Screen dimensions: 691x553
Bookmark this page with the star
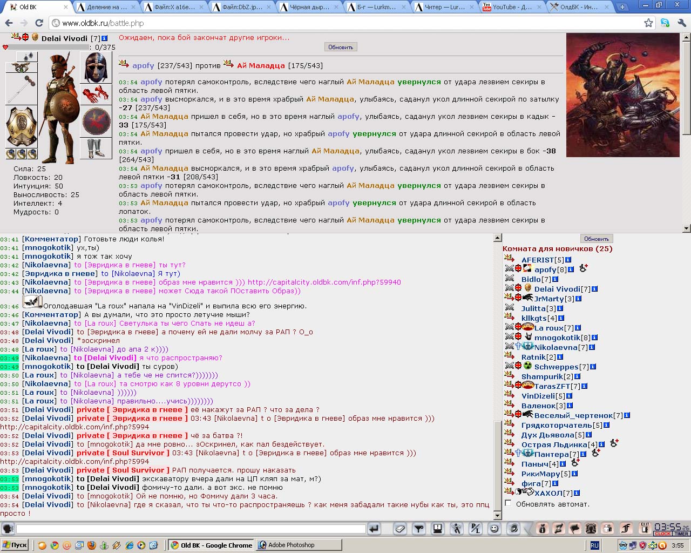click(x=648, y=23)
